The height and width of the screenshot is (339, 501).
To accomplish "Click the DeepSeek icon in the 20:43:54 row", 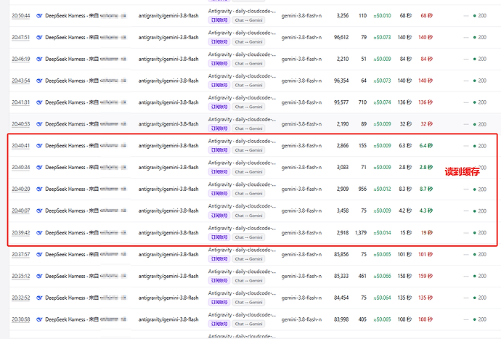I will click(39, 81).
